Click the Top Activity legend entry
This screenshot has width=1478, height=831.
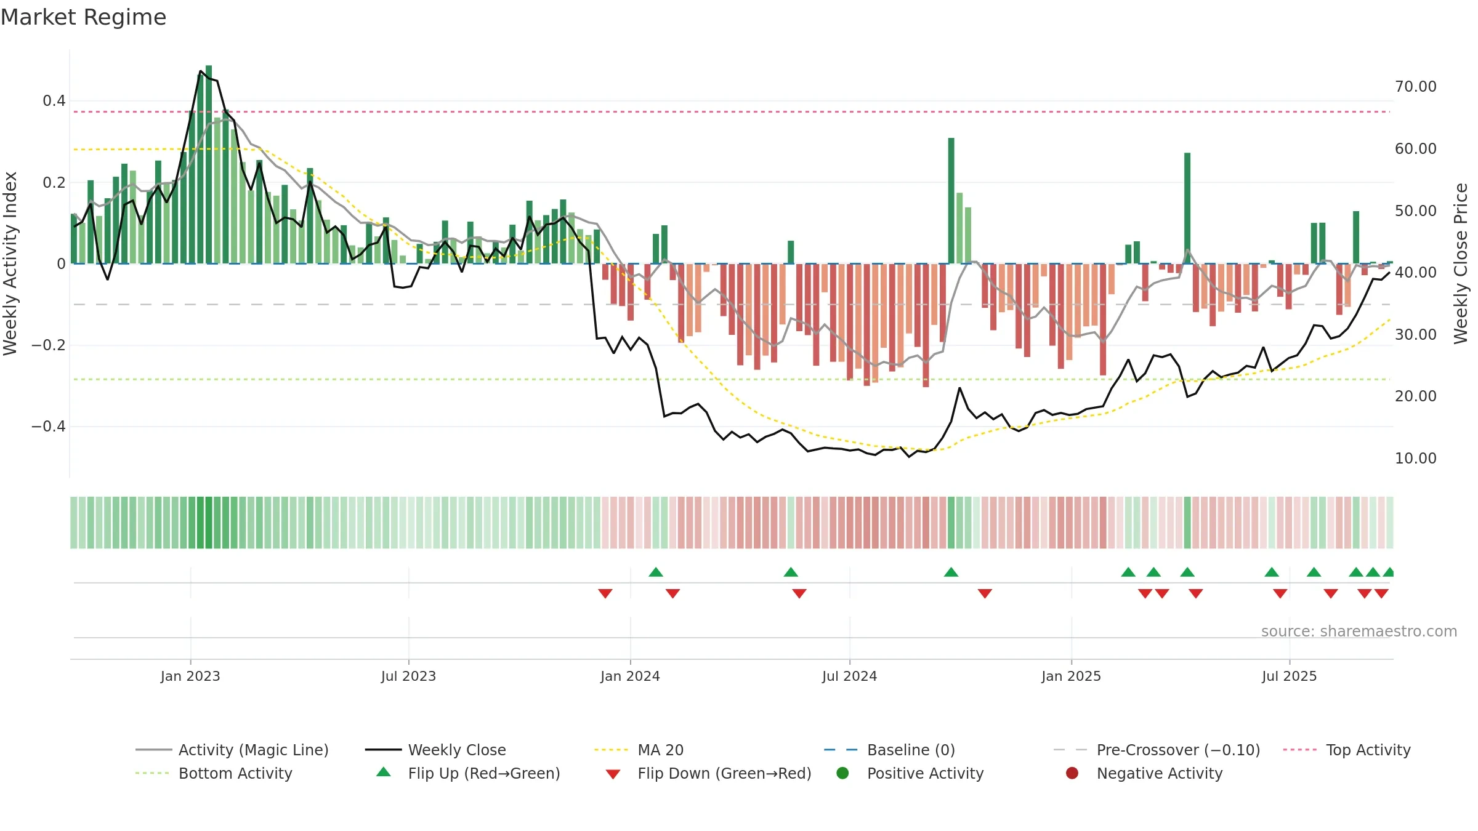[1347, 750]
